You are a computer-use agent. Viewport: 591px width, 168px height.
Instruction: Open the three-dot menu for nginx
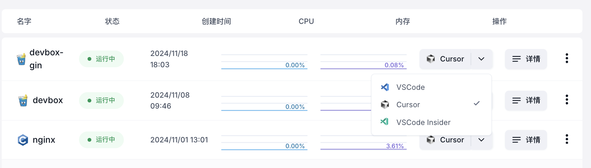[567, 139]
